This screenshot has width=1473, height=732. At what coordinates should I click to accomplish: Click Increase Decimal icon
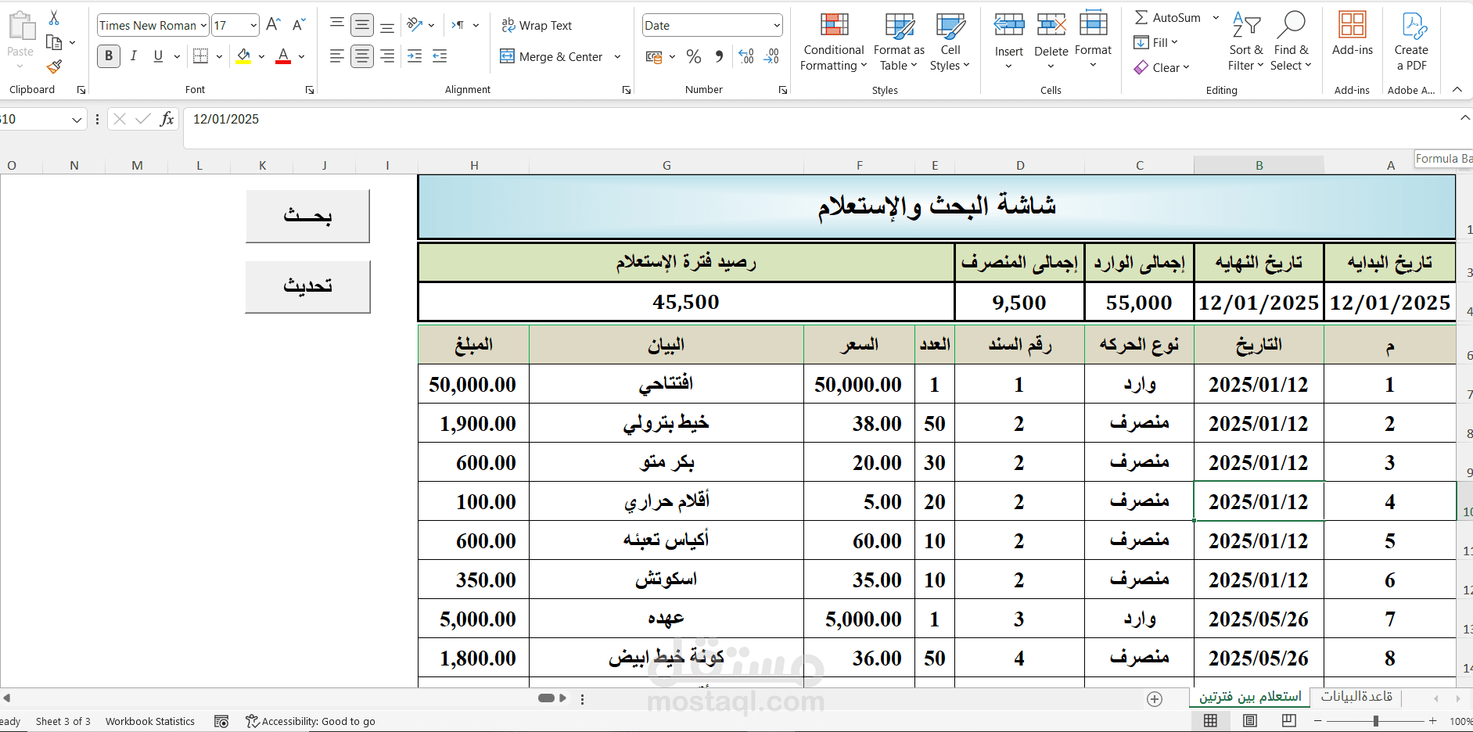(746, 56)
